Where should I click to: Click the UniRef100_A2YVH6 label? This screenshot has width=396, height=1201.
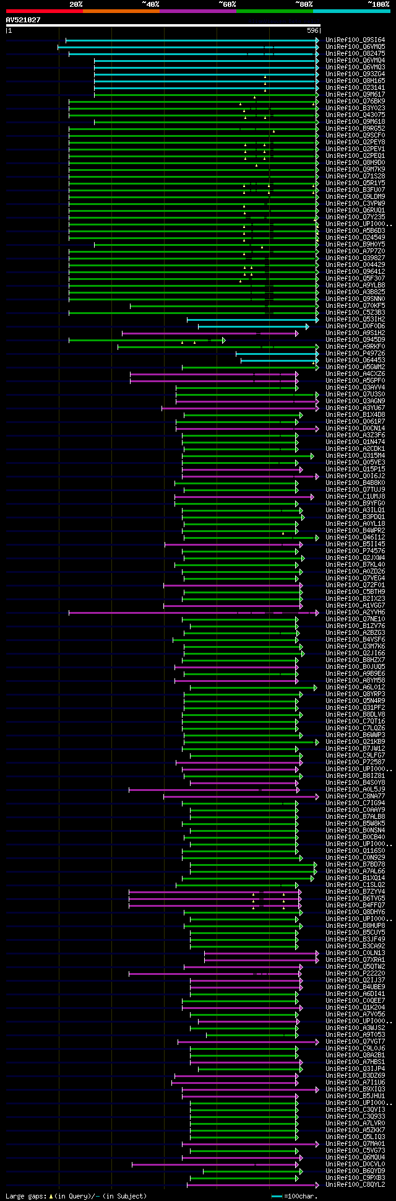pyautogui.click(x=355, y=613)
